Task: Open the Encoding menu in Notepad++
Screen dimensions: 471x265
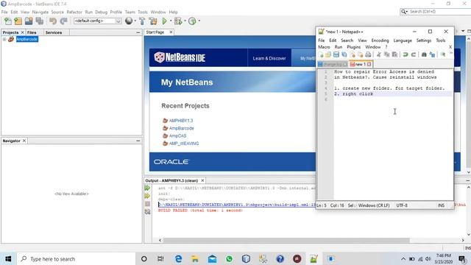Action: [380, 40]
